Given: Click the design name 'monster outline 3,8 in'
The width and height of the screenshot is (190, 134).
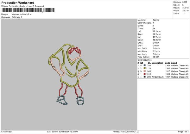Looking at the screenshot, I should tap(22, 14).
